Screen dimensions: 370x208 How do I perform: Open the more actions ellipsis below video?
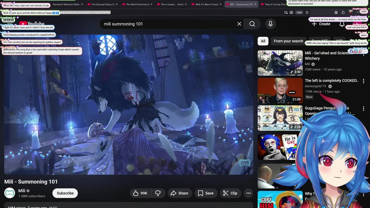pos(248,193)
